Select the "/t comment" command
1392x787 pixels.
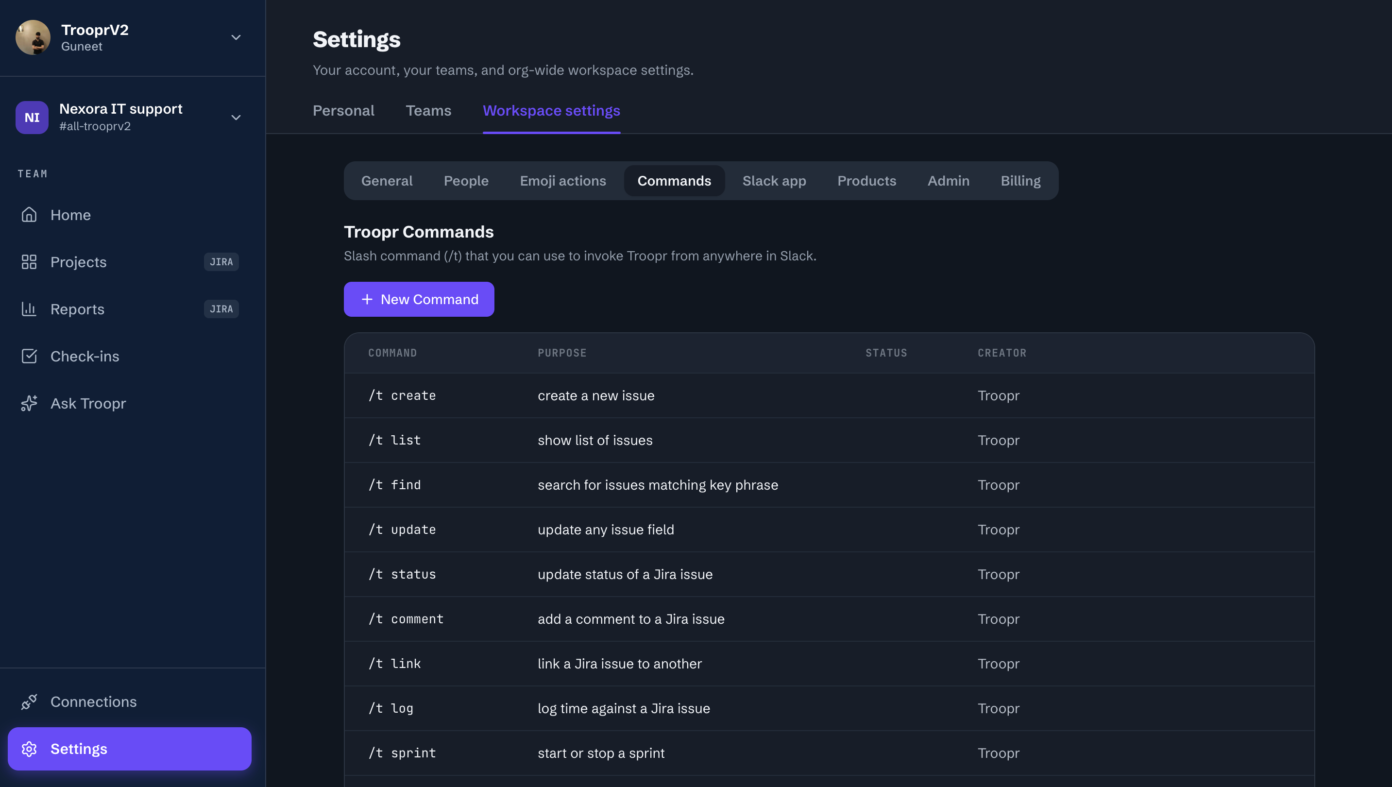[406, 619]
